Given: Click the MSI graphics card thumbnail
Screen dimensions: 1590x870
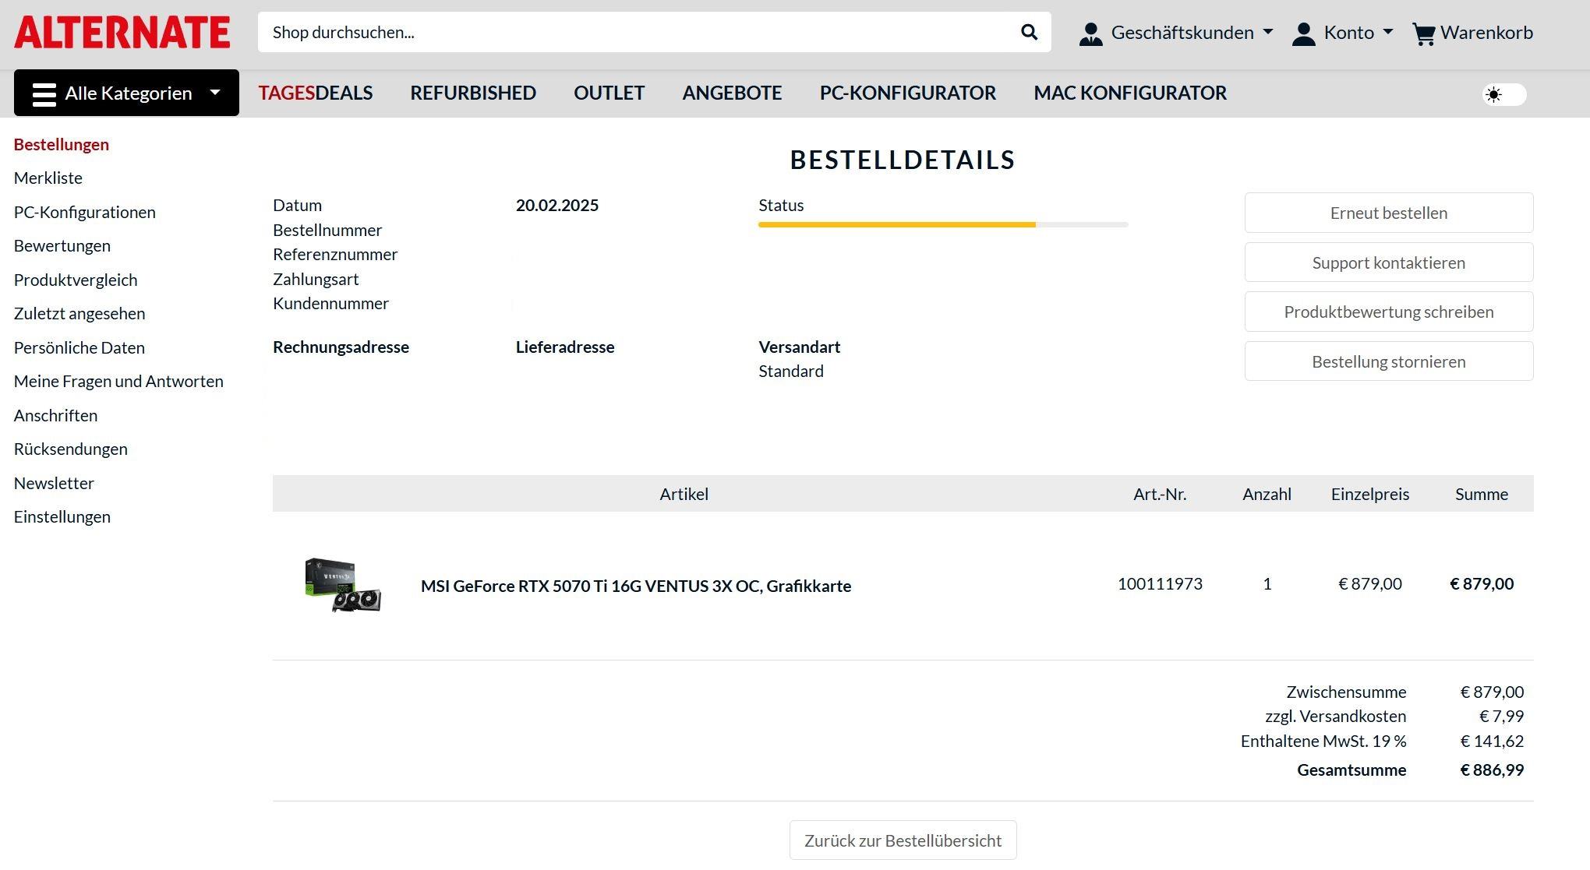Looking at the screenshot, I should 343,584.
